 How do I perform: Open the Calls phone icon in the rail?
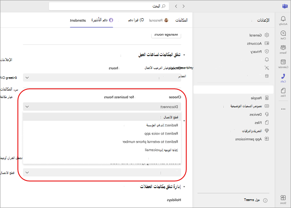tap(283, 76)
